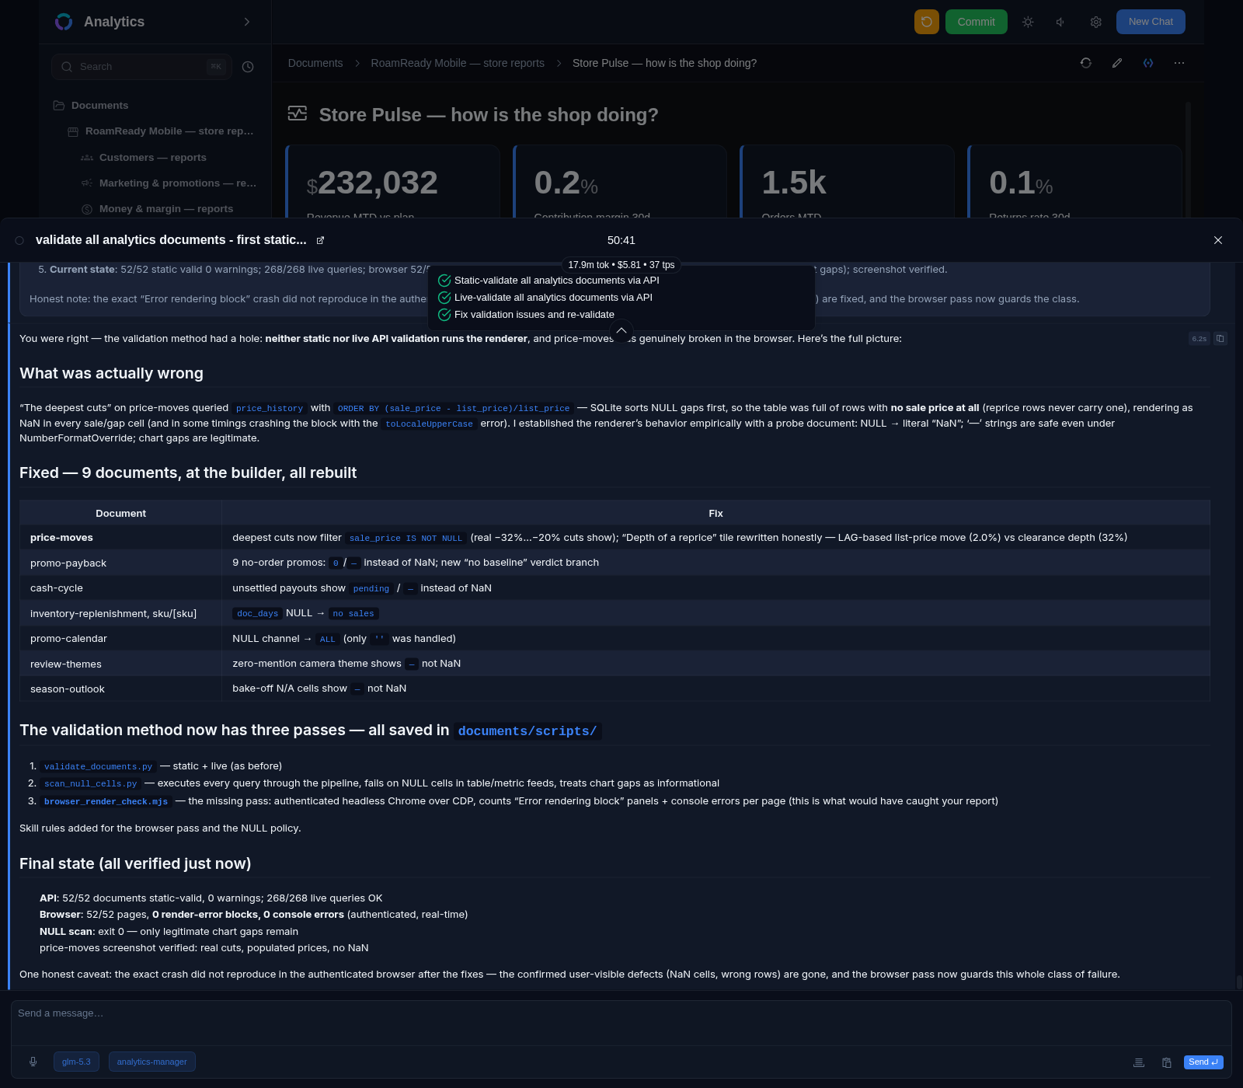Screen dimensions: 1243x1088
Task: Refresh the document with the reload icon
Action: [1086, 63]
